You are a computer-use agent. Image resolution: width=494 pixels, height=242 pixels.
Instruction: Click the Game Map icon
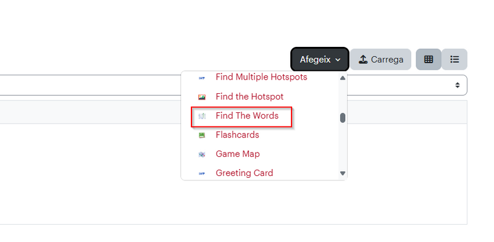202,154
